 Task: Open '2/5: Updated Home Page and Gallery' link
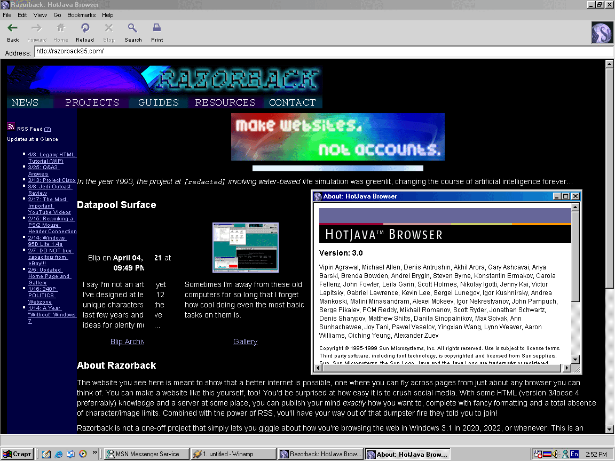coord(49,276)
